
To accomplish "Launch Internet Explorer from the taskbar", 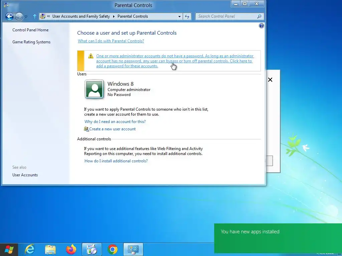I will 29,249.
